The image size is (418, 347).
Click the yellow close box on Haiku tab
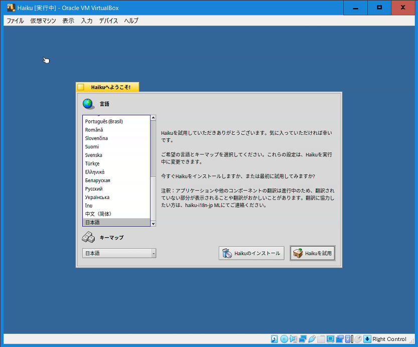point(81,87)
